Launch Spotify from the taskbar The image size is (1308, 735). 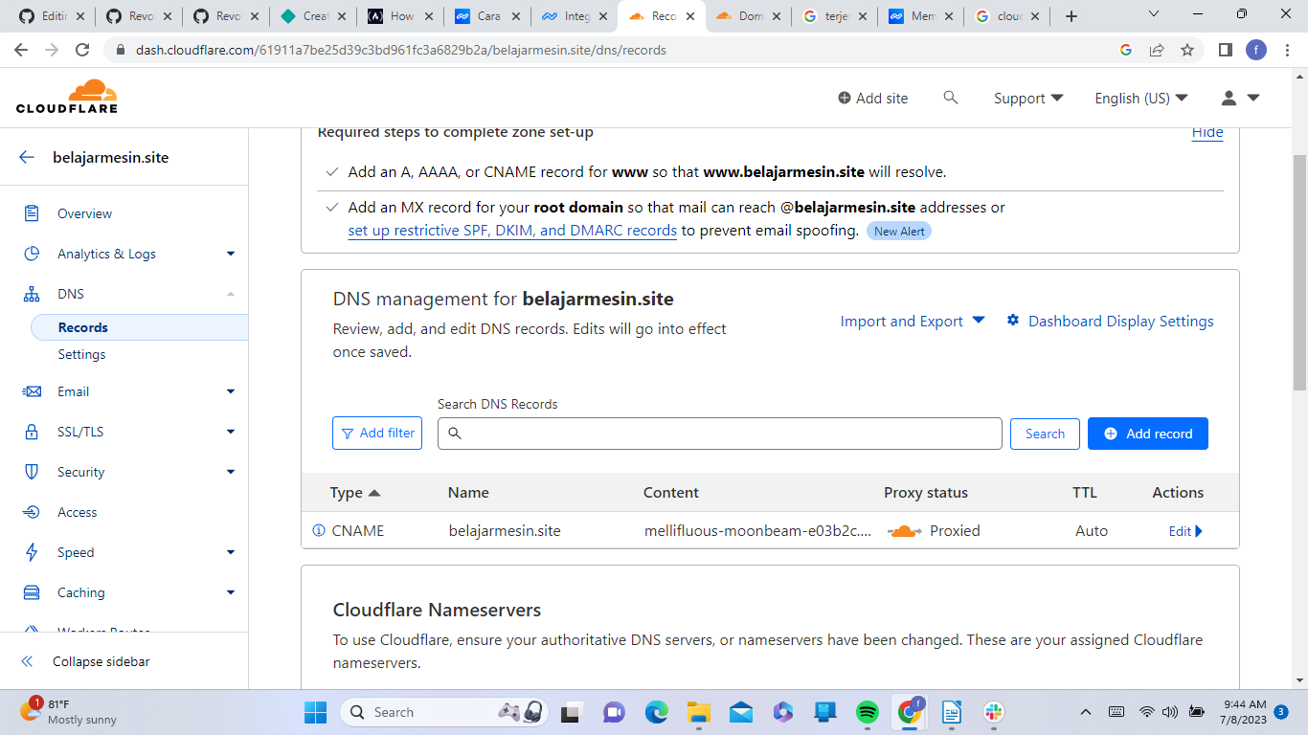(868, 712)
